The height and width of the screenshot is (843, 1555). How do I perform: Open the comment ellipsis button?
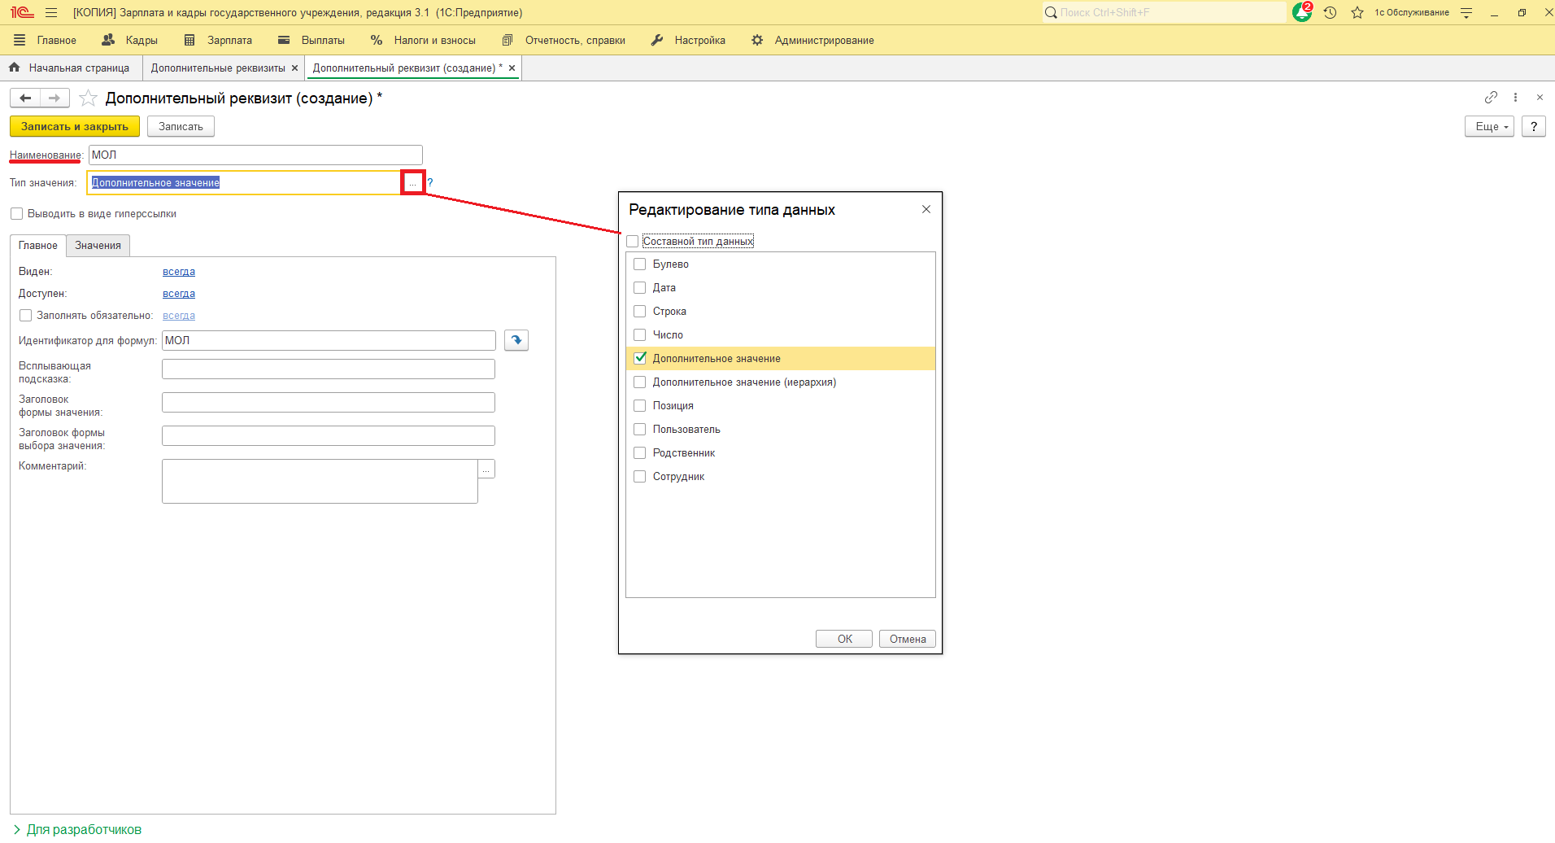[x=486, y=470]
